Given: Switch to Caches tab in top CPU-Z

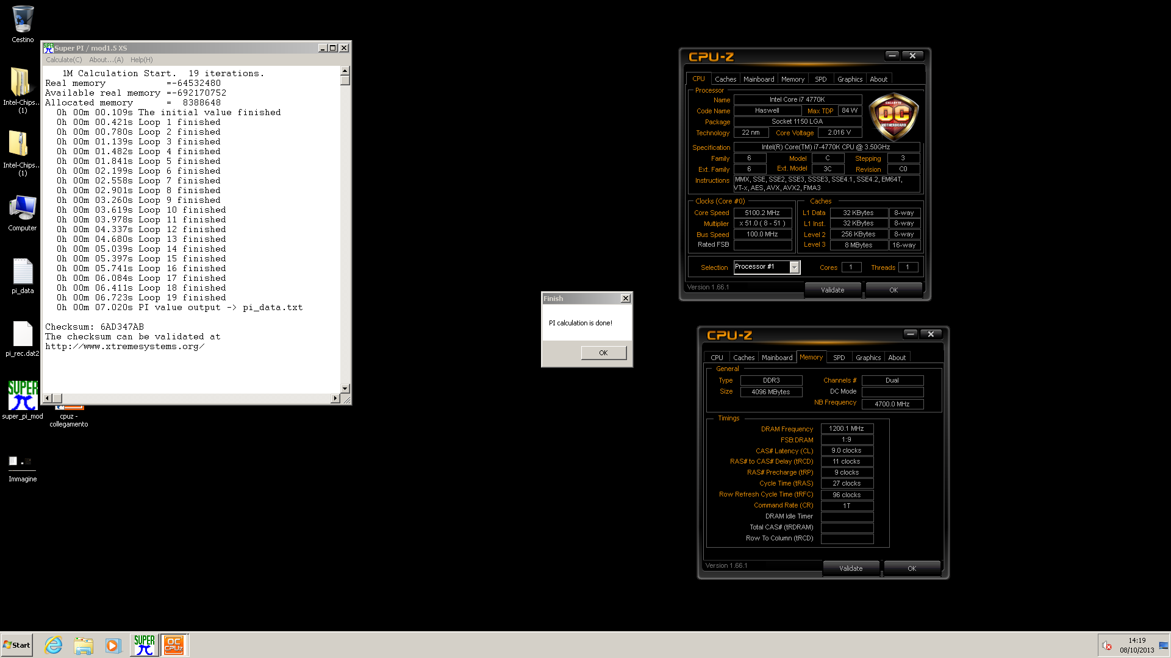Looking at the screenshot, I should click(725, 79).
